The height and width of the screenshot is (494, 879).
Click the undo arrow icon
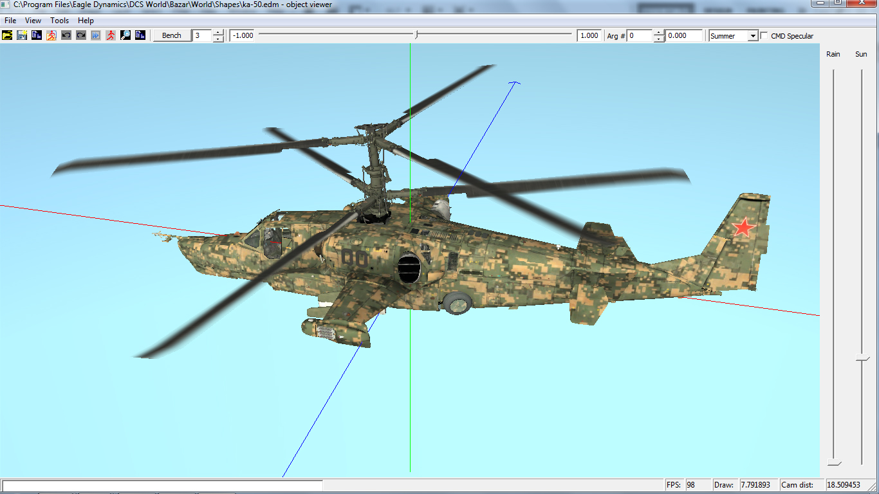(x=66, y=35)
